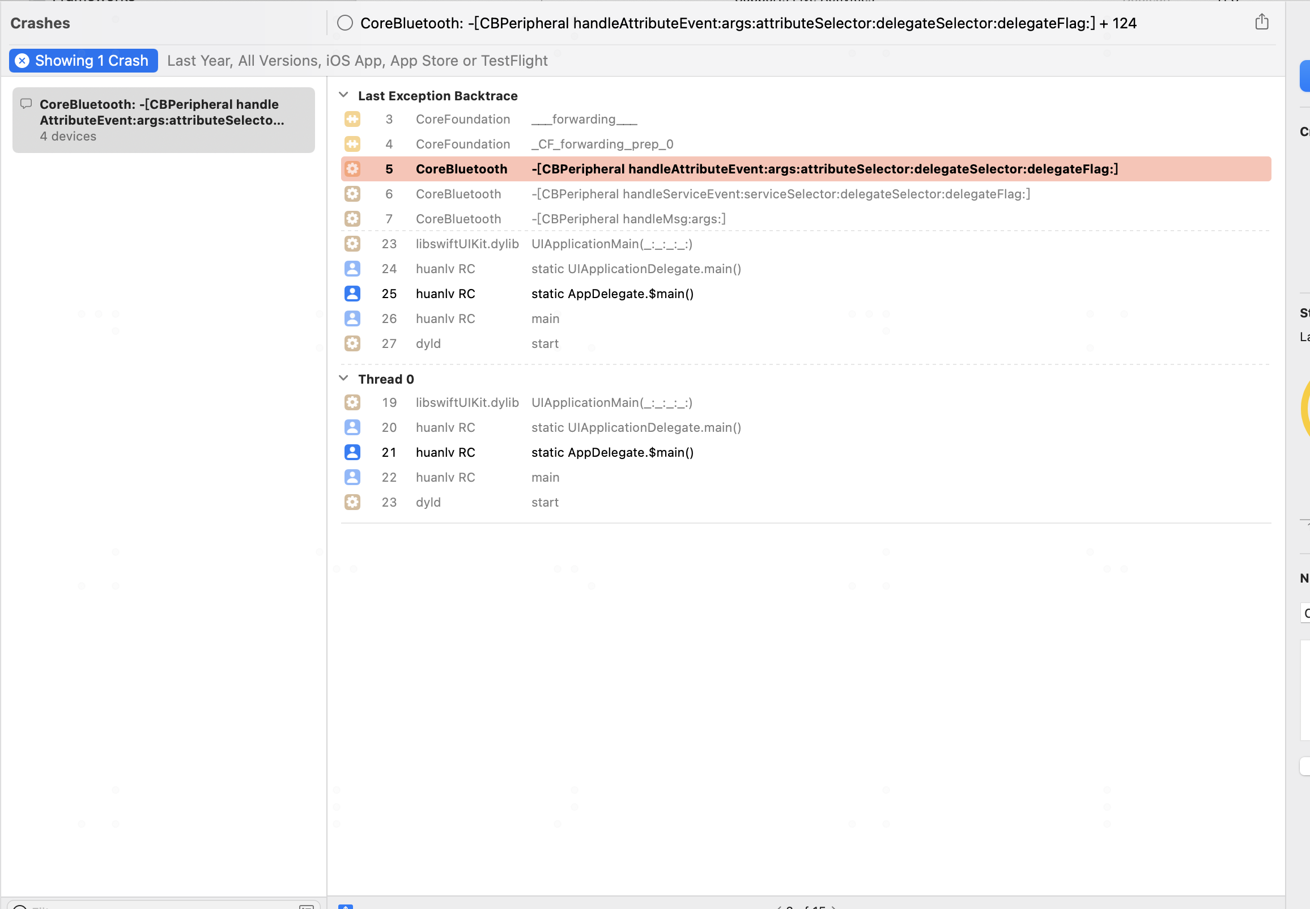Clear filter with the X on Showing 1 Crash
The width and height of the screenshot is (1310, 909).
point(22,61)
